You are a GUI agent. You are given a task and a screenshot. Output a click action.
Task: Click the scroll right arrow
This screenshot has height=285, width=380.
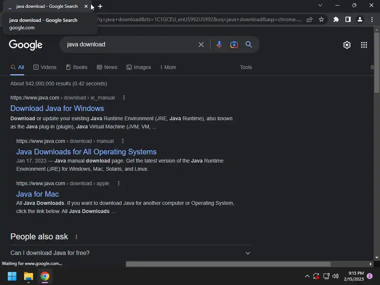tap(371, 264)
